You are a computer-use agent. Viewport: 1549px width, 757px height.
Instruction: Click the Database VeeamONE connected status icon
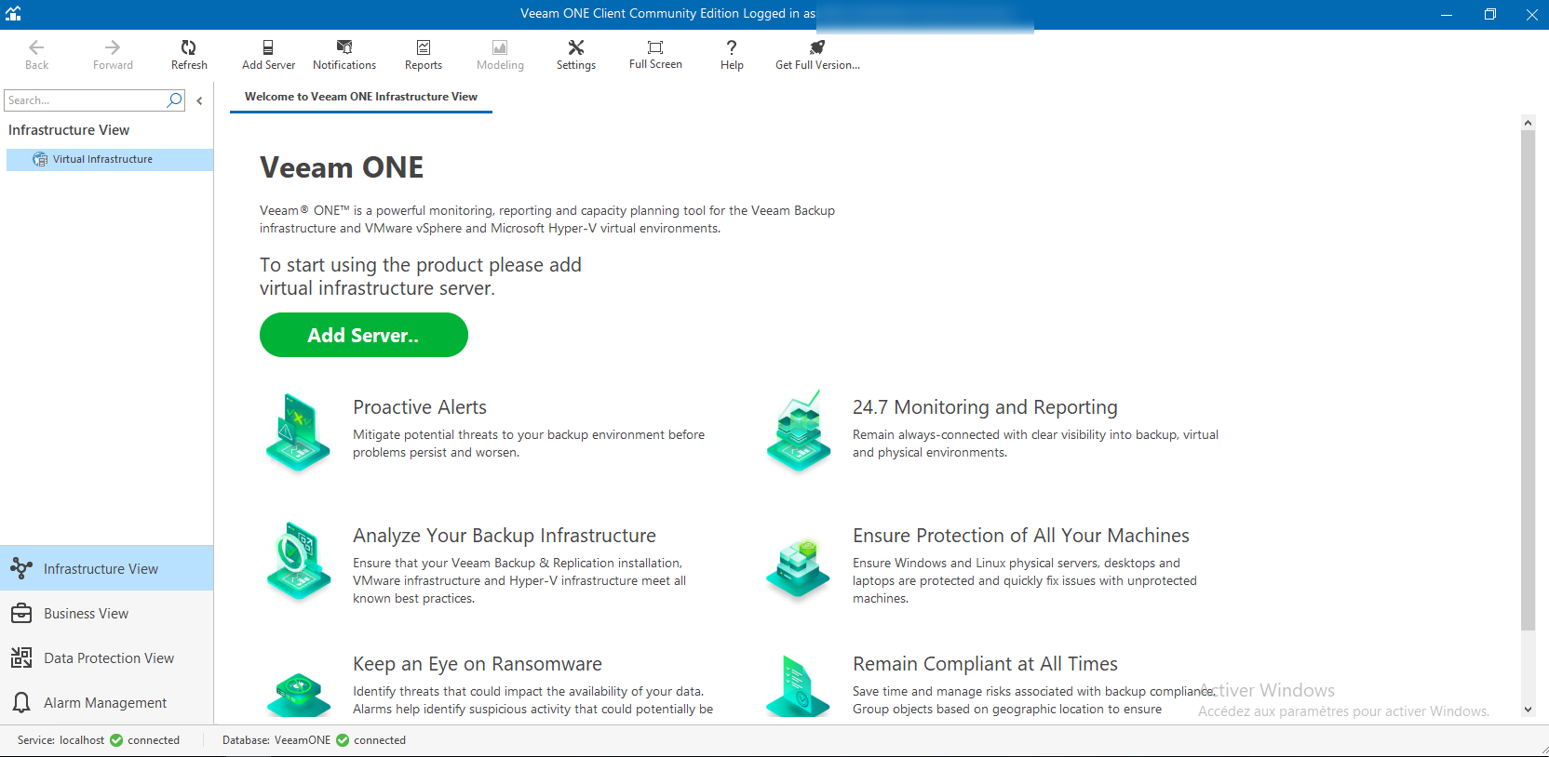point(343,740)
